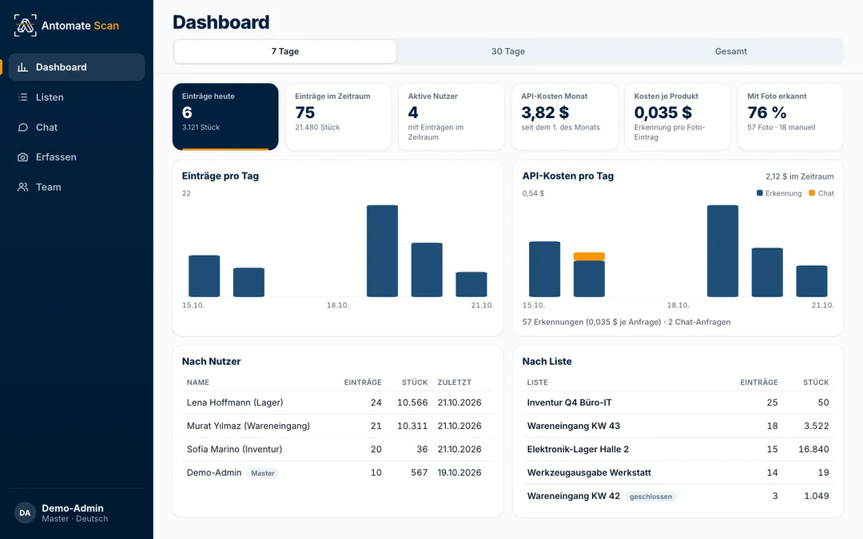Open the Listen sidebar item
Viewport: 863px width, 539px height.
[77, 97]
